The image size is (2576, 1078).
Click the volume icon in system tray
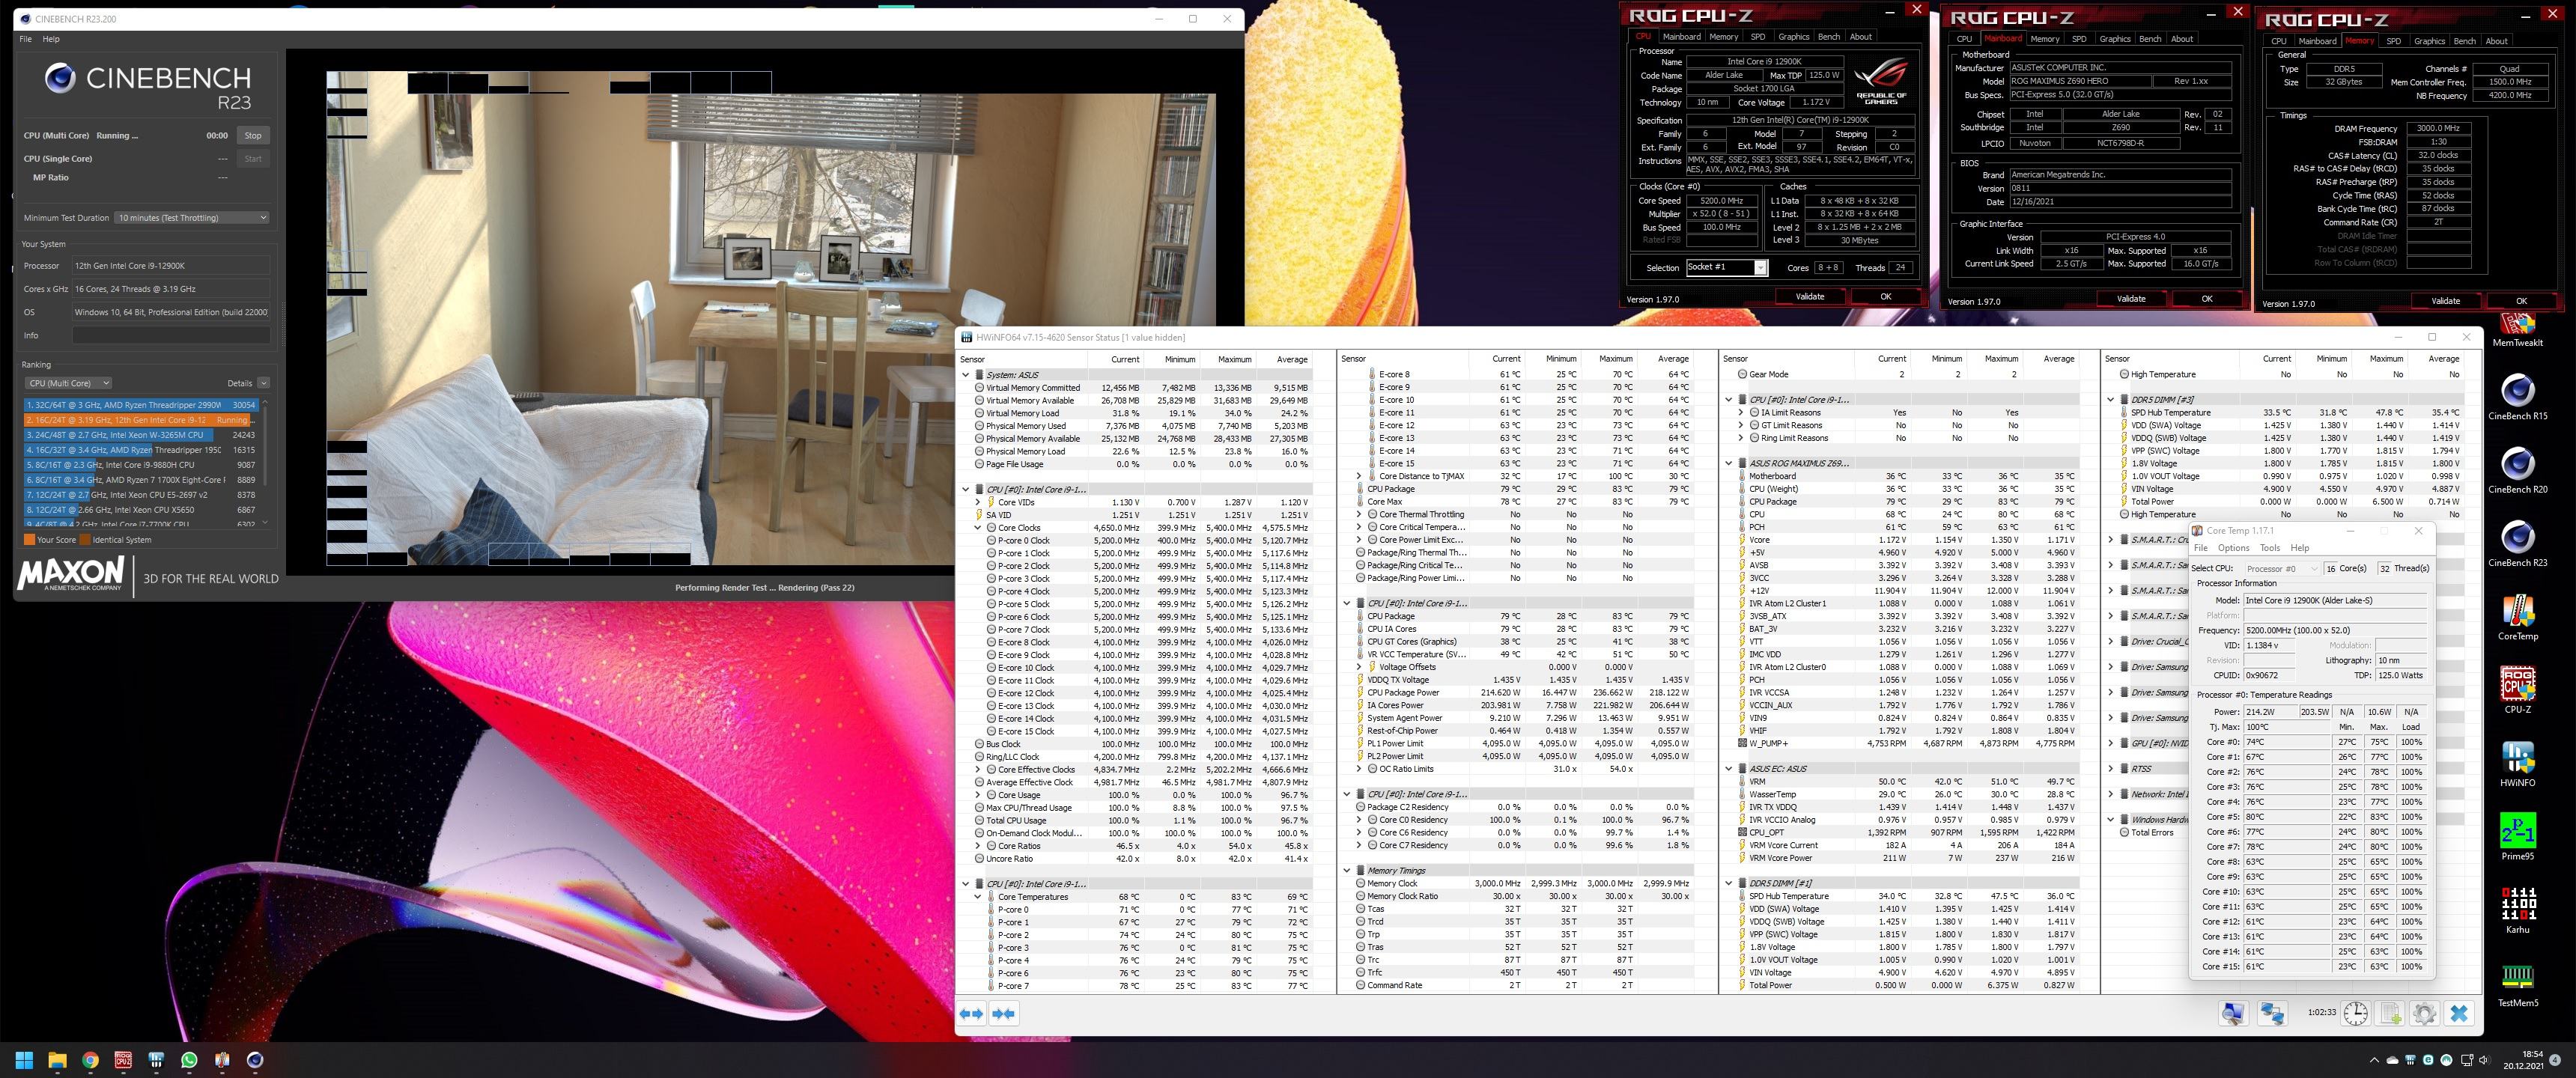tap(2484, 1060)
